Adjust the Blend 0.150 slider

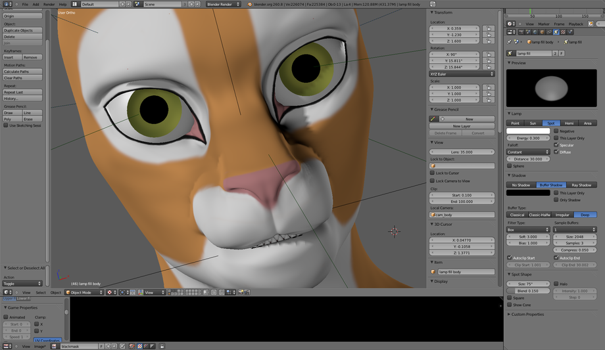tap(528, 291)
